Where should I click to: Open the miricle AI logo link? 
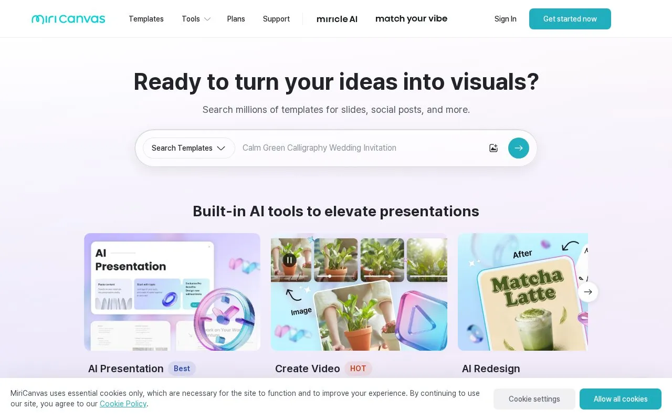(337, 19)
